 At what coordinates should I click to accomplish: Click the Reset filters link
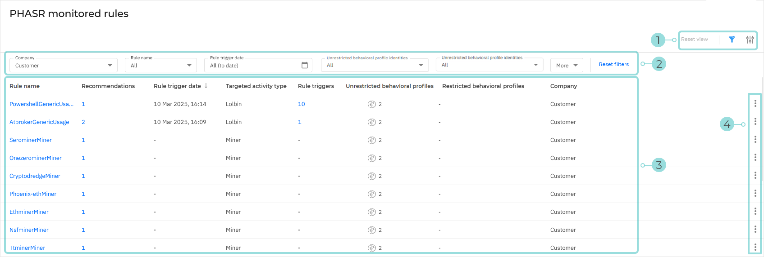613,64
